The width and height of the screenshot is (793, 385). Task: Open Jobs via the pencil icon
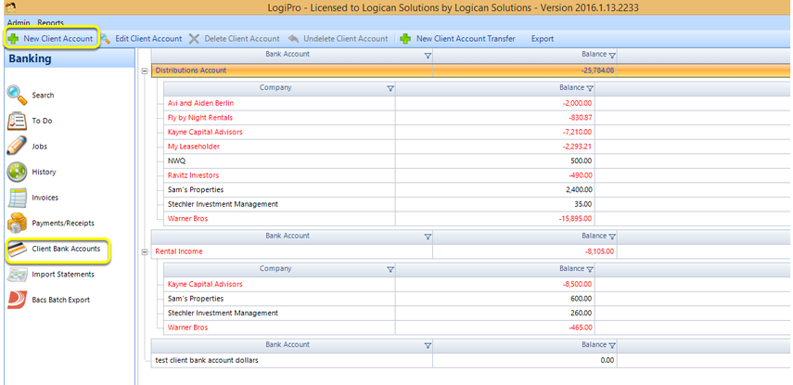coord(16,147)
